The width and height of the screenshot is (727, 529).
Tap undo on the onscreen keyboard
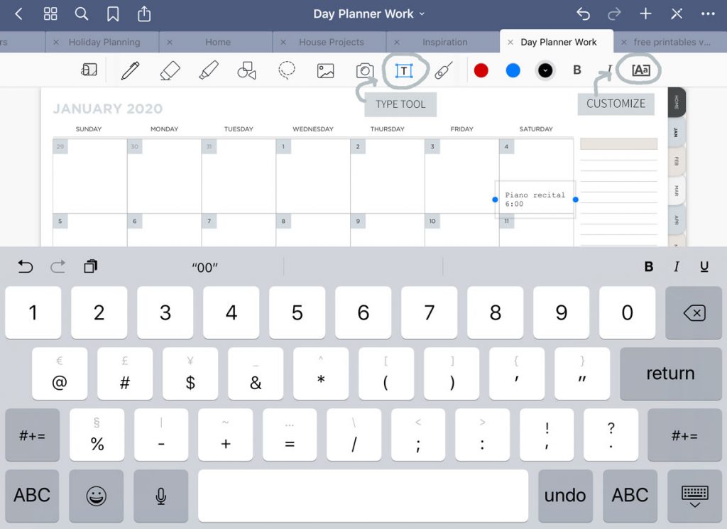click(x=565, y=496)
